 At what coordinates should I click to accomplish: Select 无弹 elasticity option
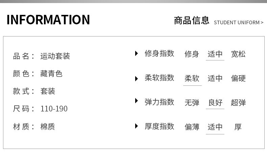(192, 103)
